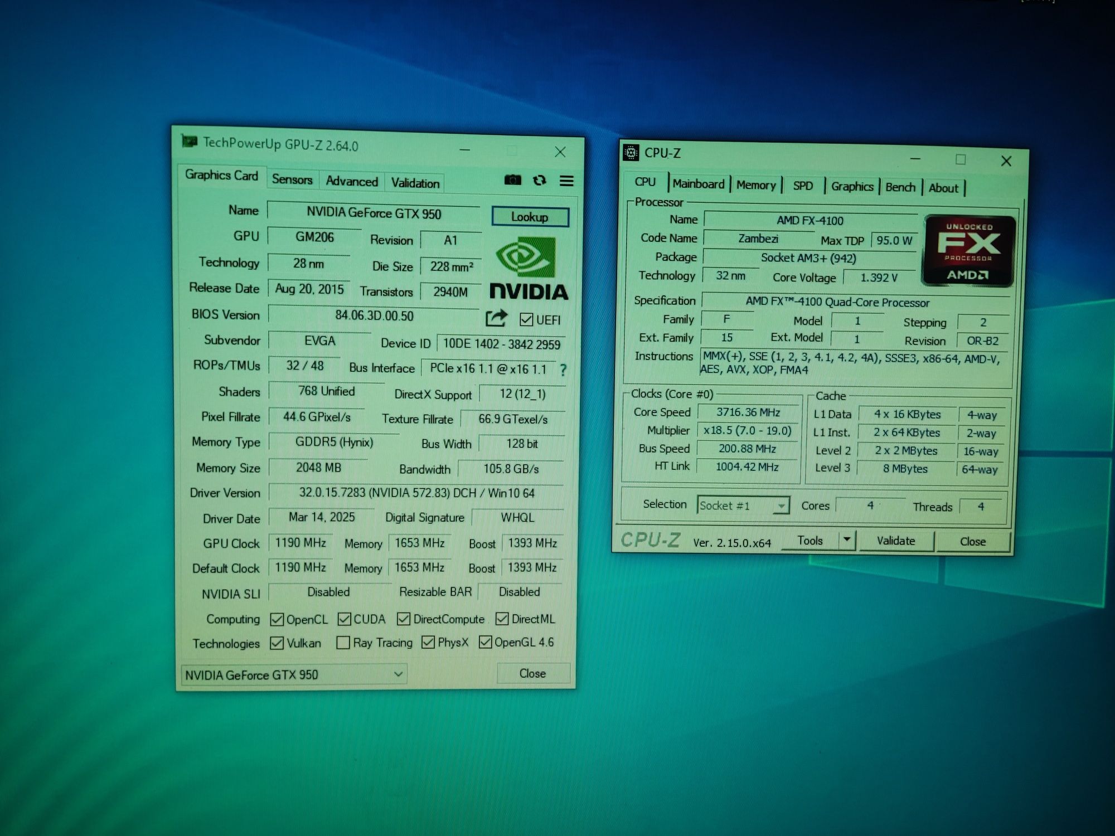Click the Driver Version field in GPU-Z
The width and height of the screenshot is (1115, 836).
coord(416,493)
